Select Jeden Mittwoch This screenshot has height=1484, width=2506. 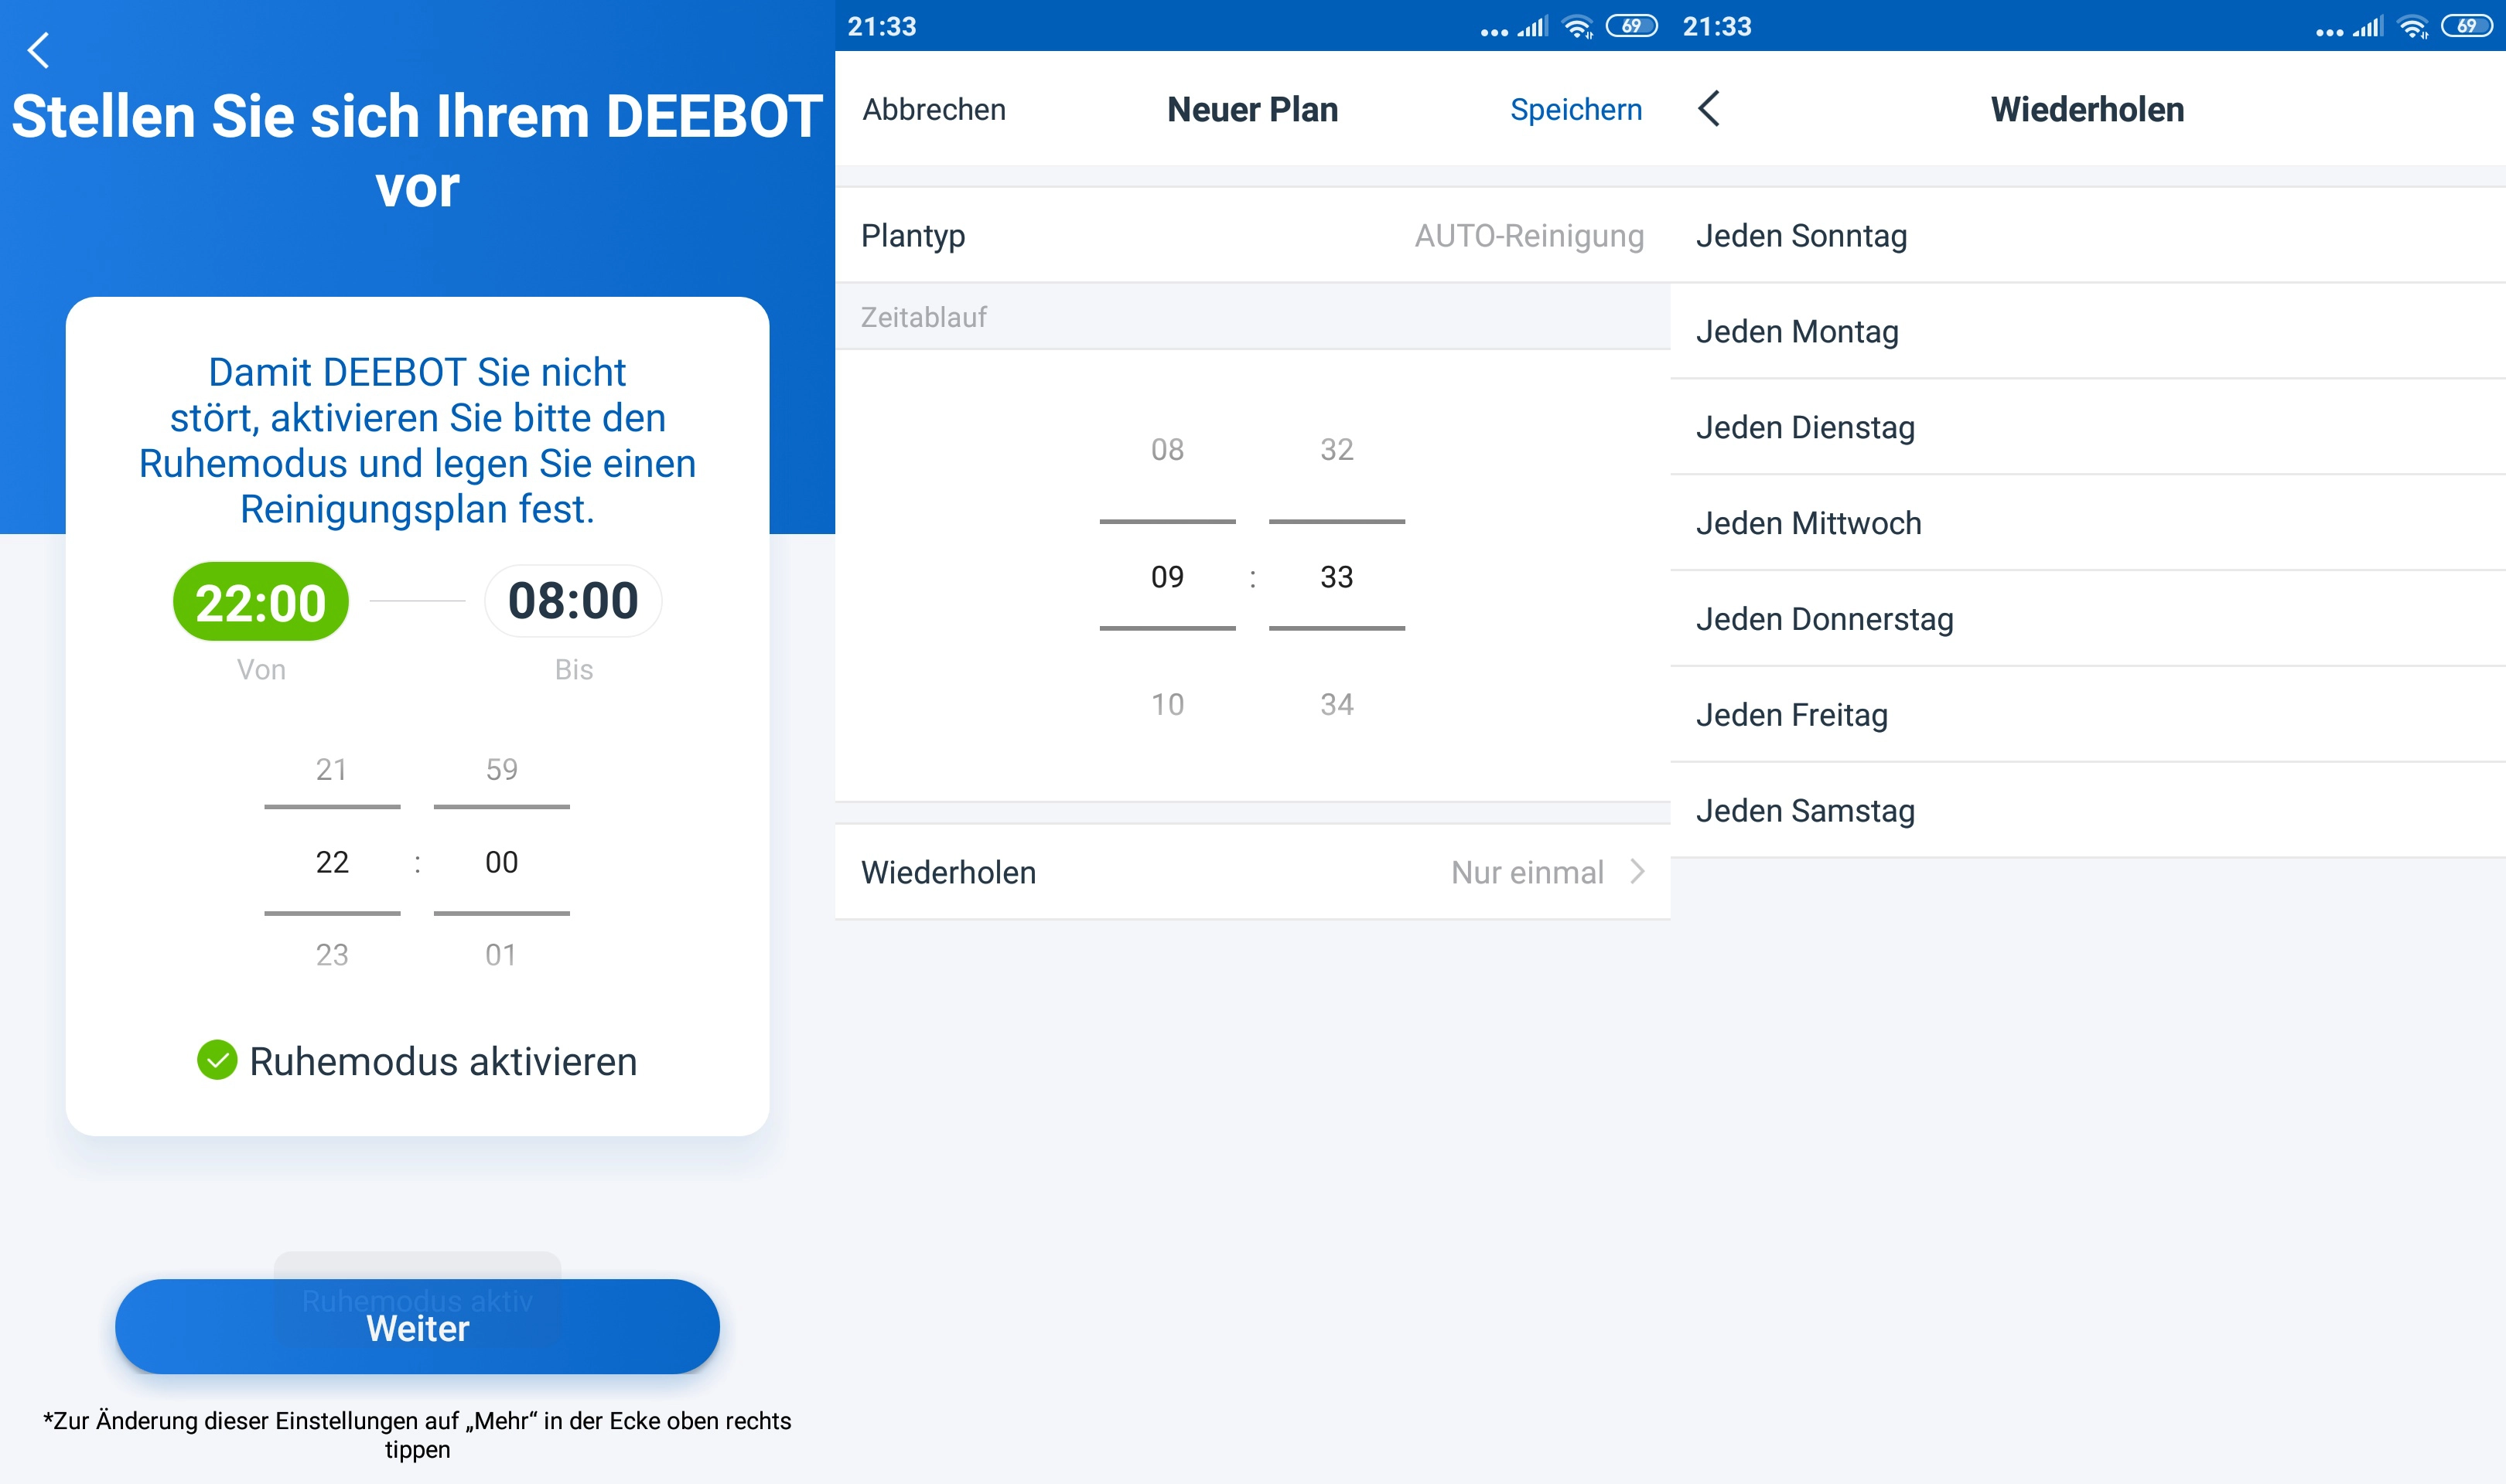pyautogui.click(x=2088, y=523)
